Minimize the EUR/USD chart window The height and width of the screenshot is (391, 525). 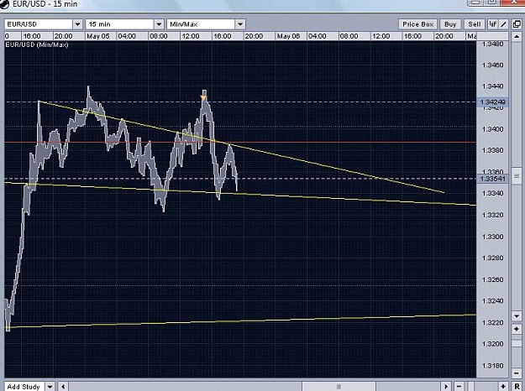pyautogui.click(x=475, y=3)
